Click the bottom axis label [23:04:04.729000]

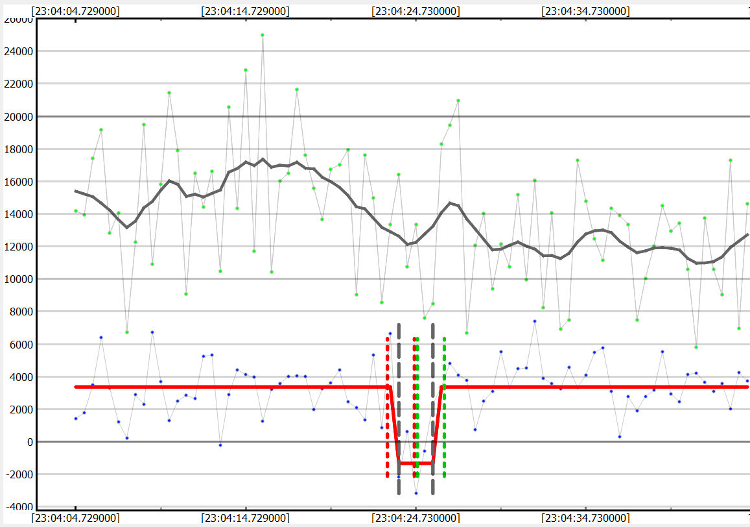[x=76, y=518]
